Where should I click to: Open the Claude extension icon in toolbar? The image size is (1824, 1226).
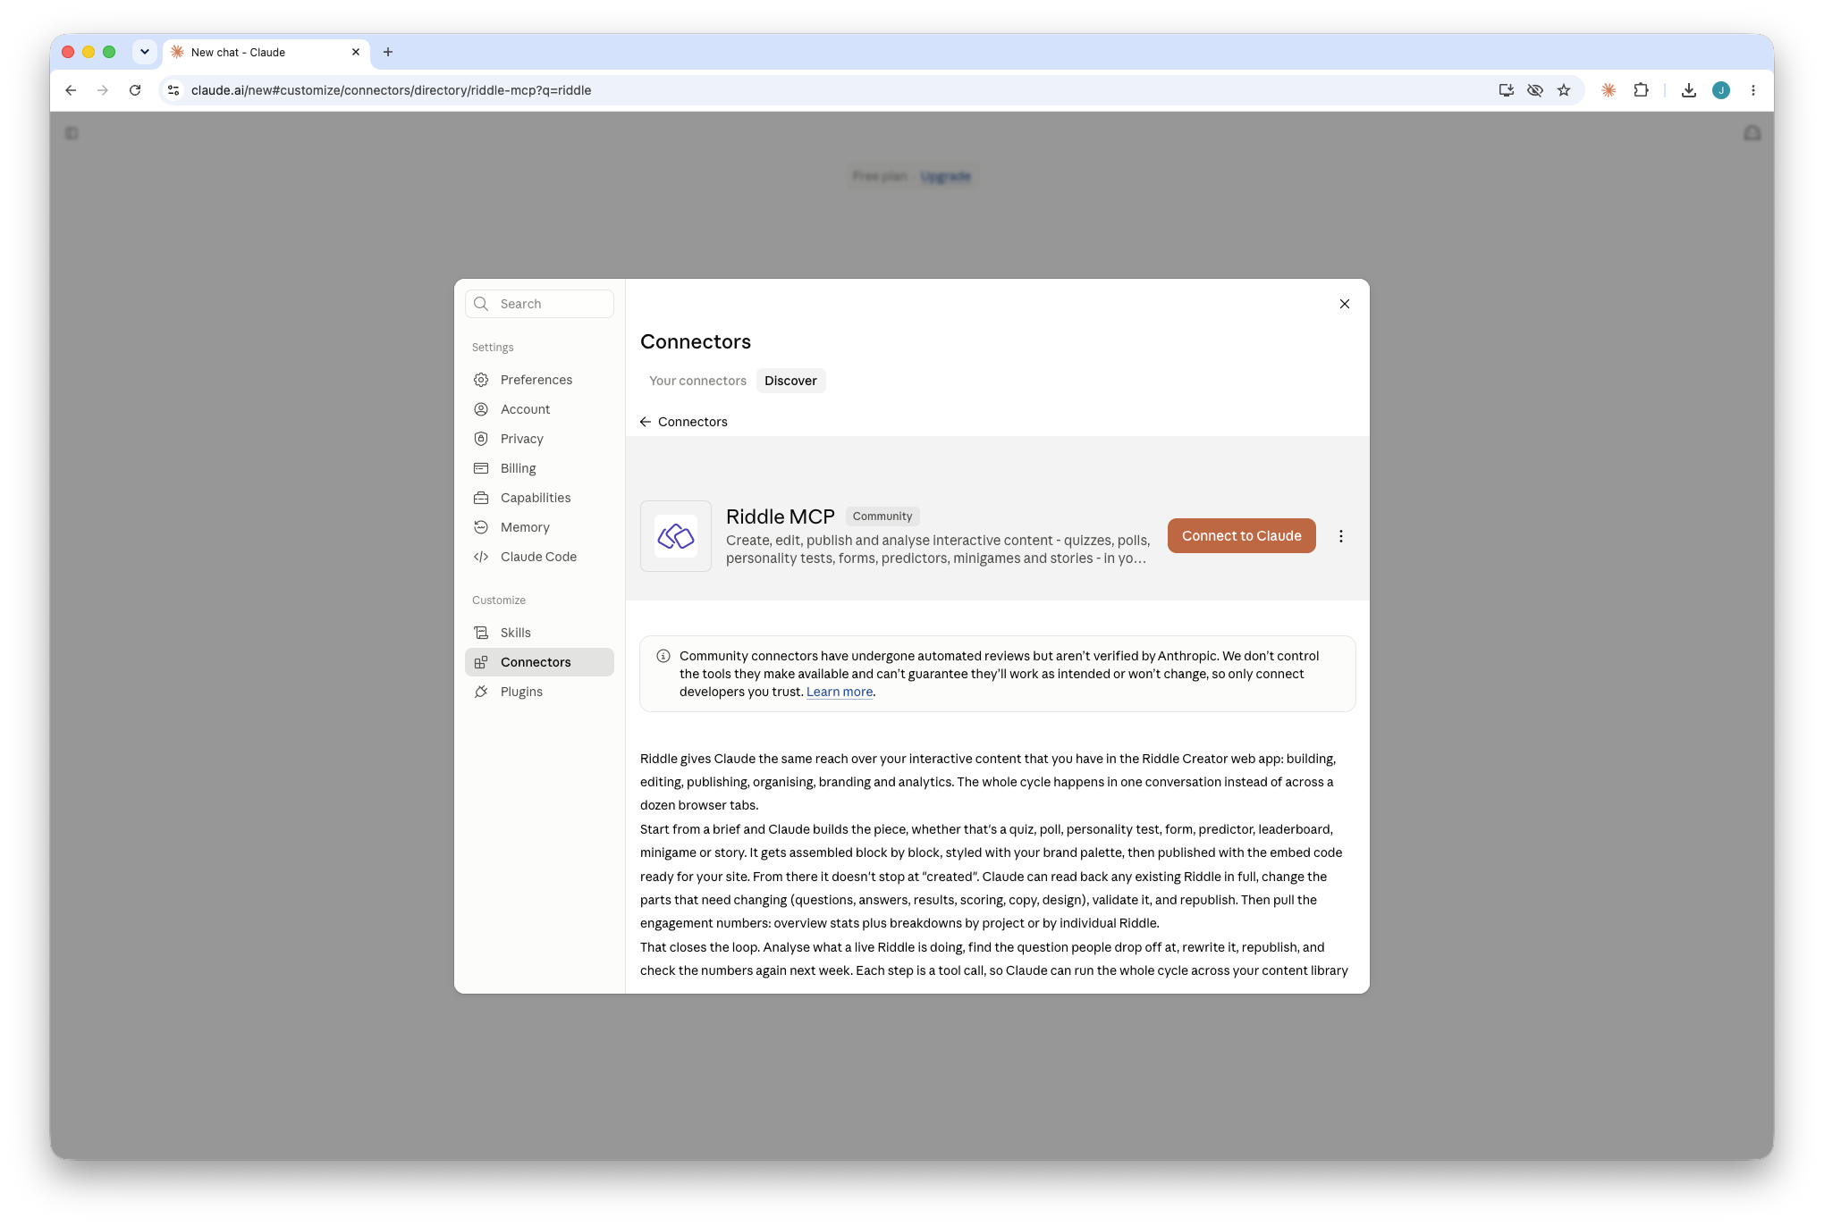[1609, 90]
